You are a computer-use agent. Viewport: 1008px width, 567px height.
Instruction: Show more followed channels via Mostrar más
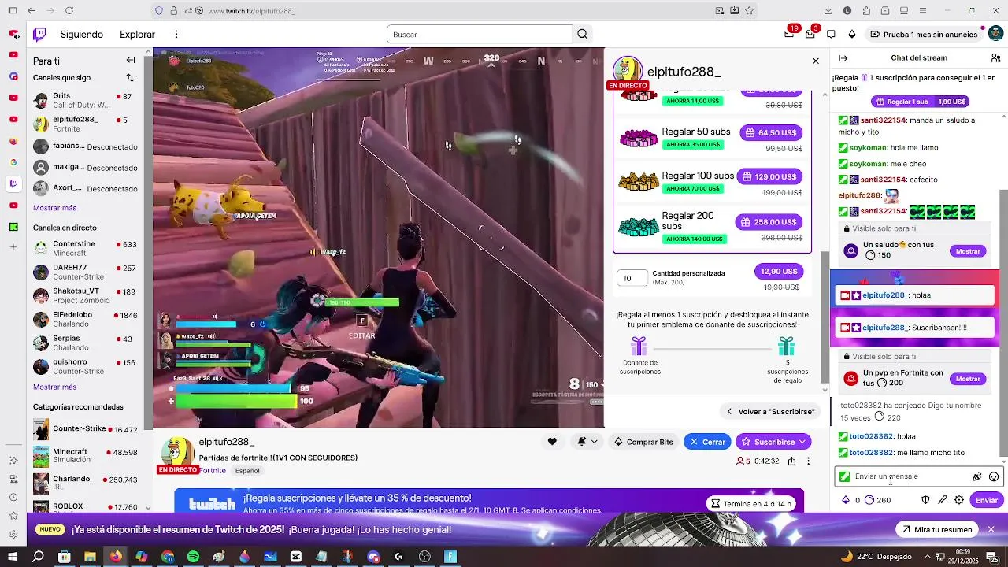(54, 208)
